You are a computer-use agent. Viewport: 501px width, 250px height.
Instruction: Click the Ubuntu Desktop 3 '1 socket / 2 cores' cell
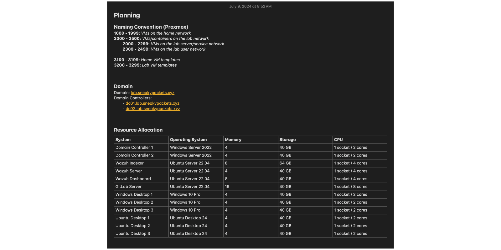point(360,233)
